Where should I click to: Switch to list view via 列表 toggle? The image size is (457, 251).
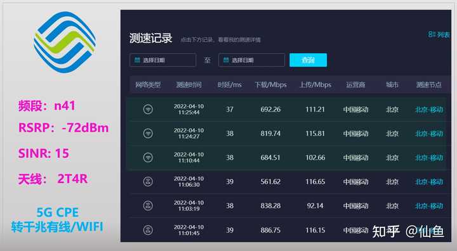click(x=439, y=35)
